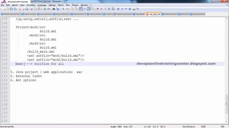
Task: Print the document with the printer icon
Action: pyautogui.click(x=26, y=9)
